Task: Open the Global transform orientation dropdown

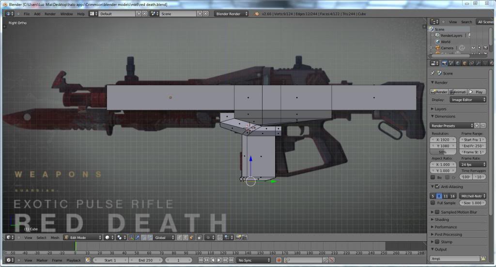Action: (164, 237)
